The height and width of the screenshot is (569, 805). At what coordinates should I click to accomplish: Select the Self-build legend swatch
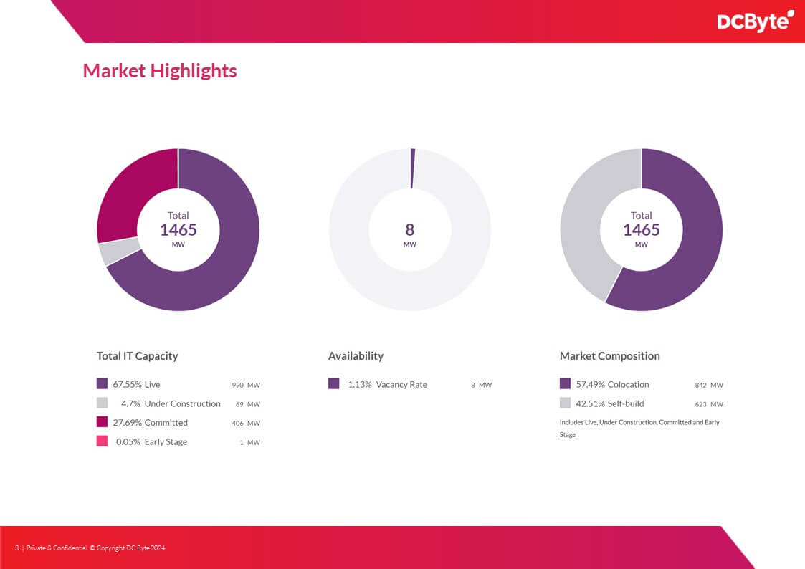(566, 403)
